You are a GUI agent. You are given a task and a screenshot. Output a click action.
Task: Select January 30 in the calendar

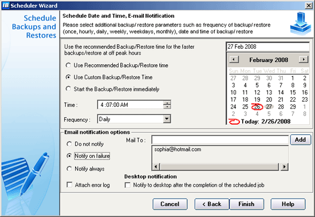pos(269,78)
